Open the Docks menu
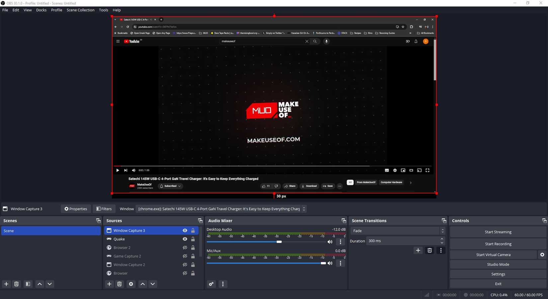Image resolution: width=548 pixels, height=299 pixels. (x=41, y=10)
